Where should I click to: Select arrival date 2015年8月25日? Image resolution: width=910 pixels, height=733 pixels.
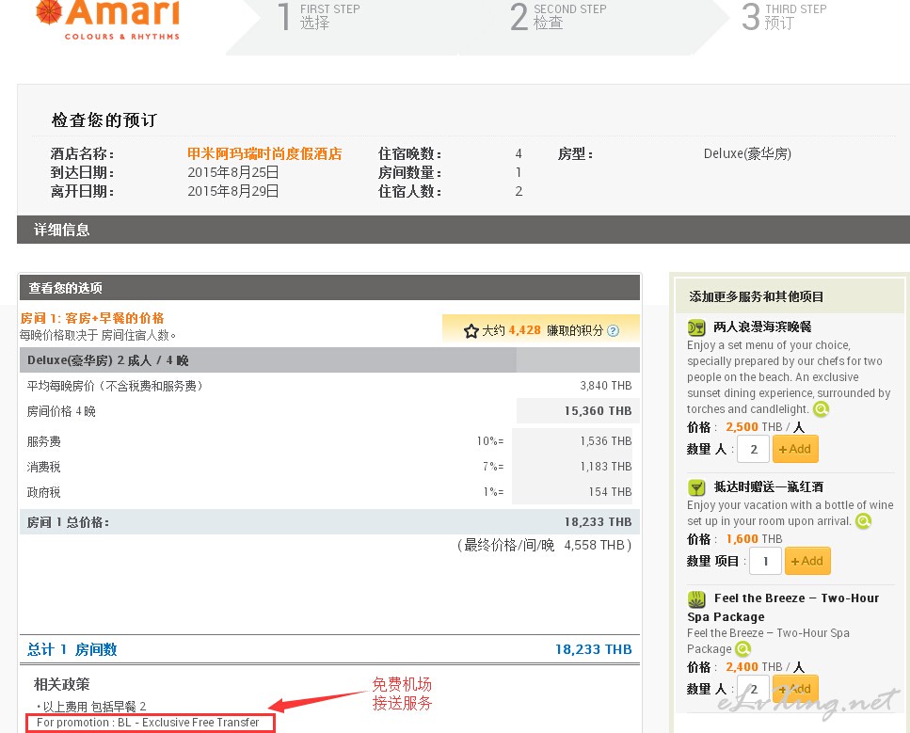click(x=233, y=172)
